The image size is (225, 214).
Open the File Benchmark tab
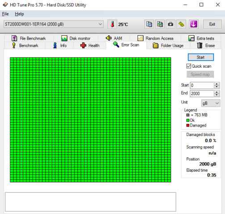29,38
